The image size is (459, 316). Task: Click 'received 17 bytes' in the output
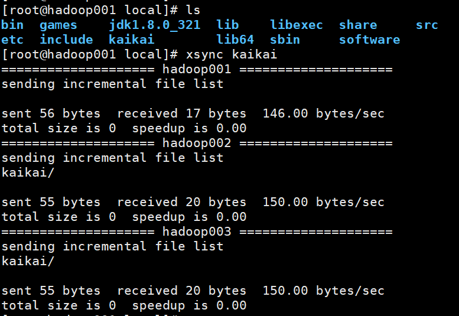181,114
